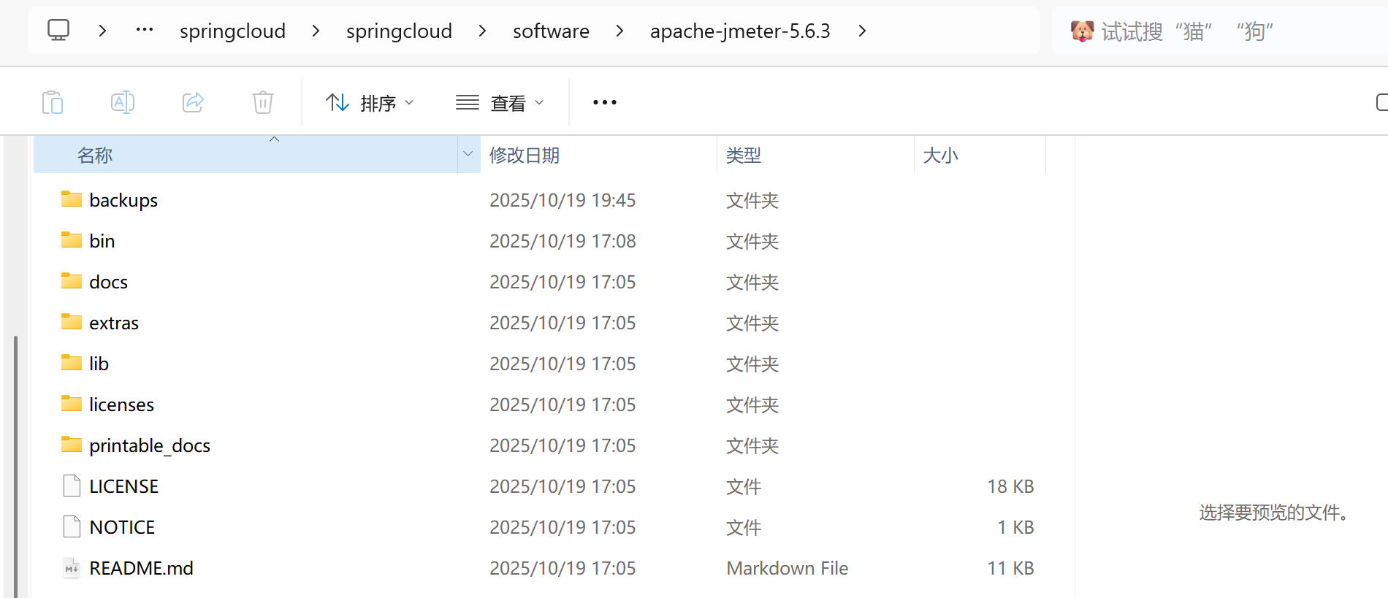Image resolution: width=1388 pixels, height=598 pixels.
Task: Navigate to first springcloud breadcrumb segment
Action: [233, 31]
